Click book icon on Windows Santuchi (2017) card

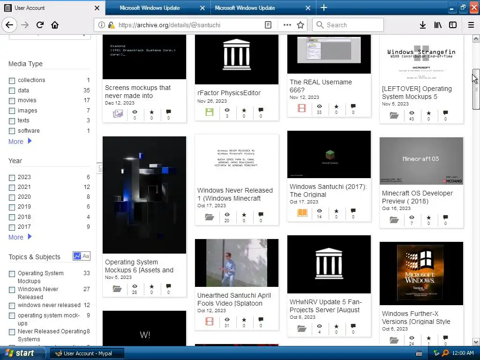click(x=302, y=212)
